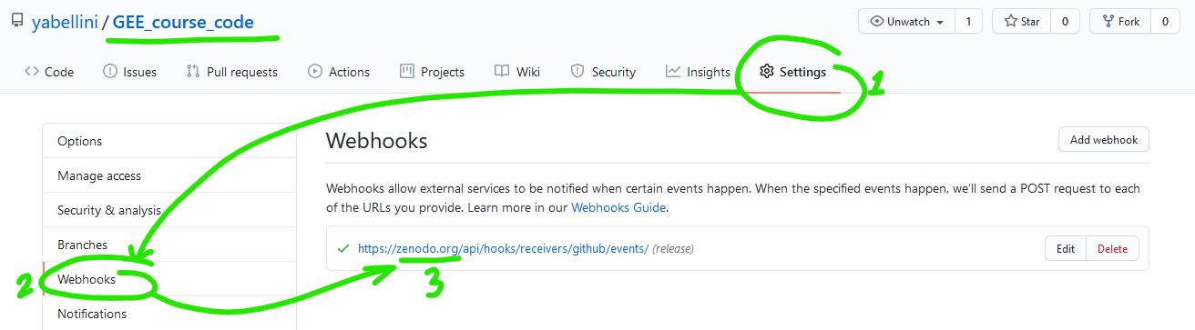Switch to the Projects tab
This screenshot has width=1195, height=330.
coord(432,72)
